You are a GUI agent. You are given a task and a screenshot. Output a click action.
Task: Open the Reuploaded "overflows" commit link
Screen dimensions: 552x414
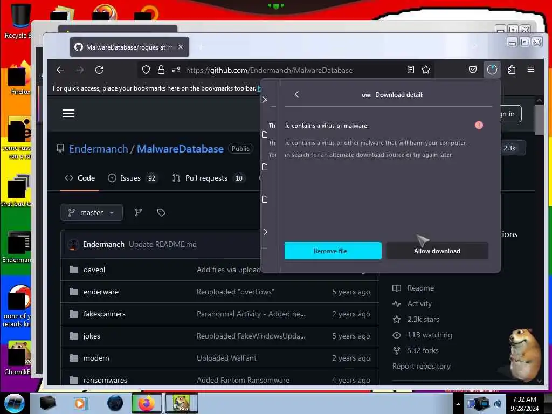coord(235,292)
